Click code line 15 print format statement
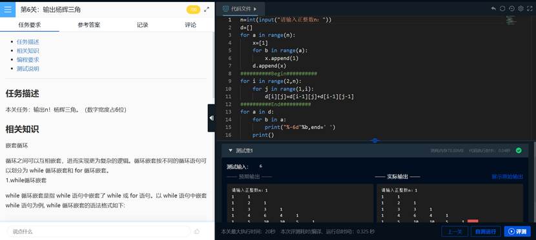This screenshot has width=536, height=240. tap(300, 127)
